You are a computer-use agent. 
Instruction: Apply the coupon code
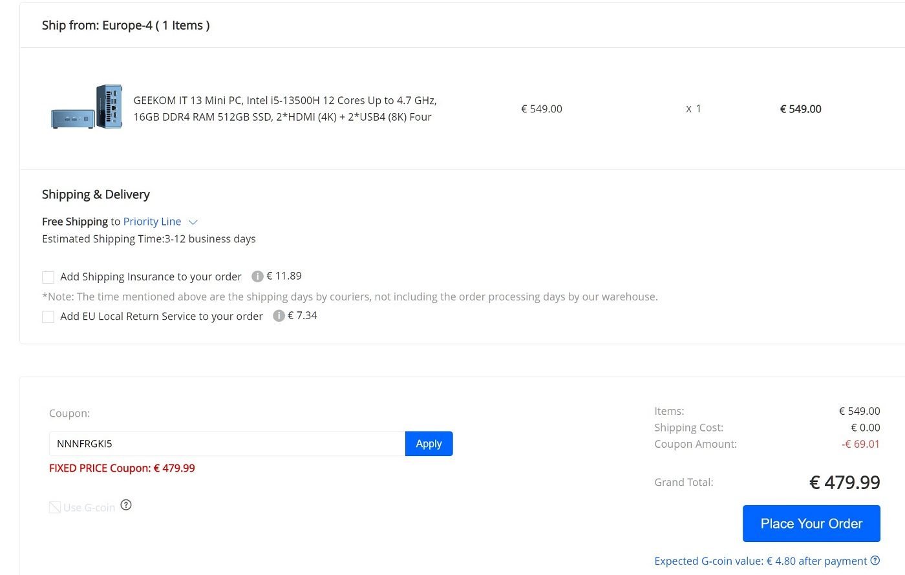tap(429, 444)
